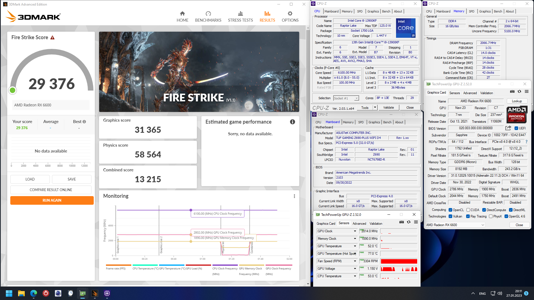Click camera icon in GPU-Z Sensors window
Image resolution: width=534 pixels, height=300 pixels.
[x=401, y=222]
